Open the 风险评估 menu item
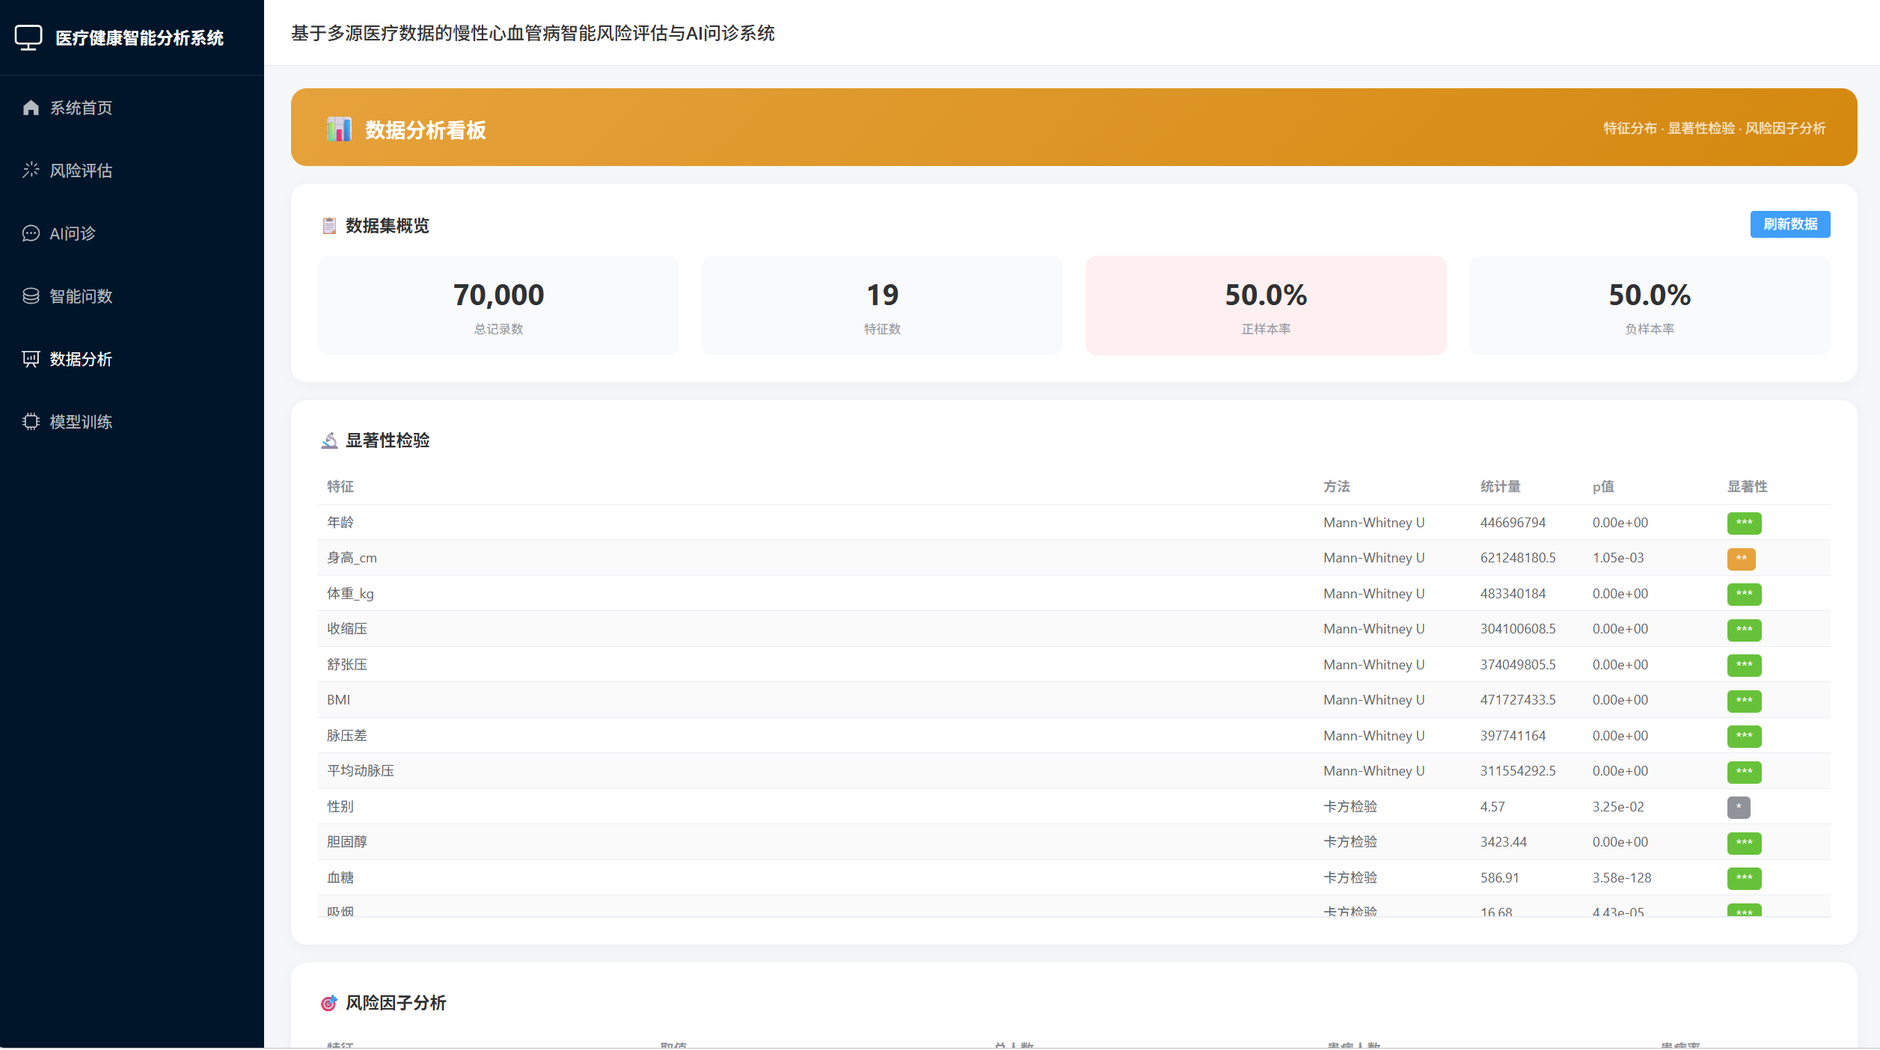This screenshot has width=1880, height=1050. click(x=132, y=171)
